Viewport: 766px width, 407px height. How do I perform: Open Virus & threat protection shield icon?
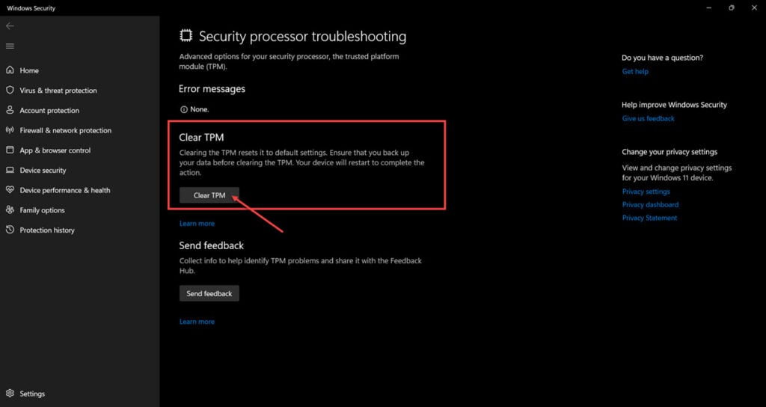click(x=10, y=91)
